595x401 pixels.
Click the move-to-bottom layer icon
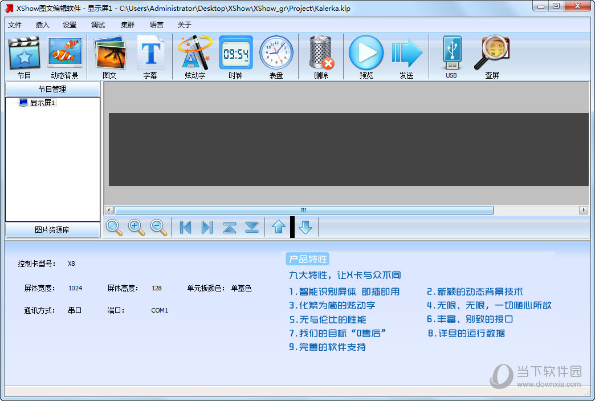coord(251,228)
